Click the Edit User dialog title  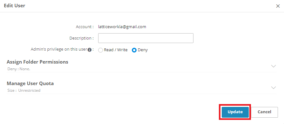(x=15, y=6)
